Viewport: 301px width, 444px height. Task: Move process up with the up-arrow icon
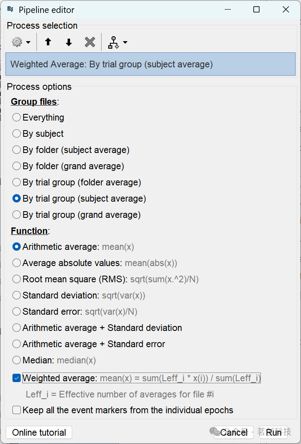pos(48,42)
